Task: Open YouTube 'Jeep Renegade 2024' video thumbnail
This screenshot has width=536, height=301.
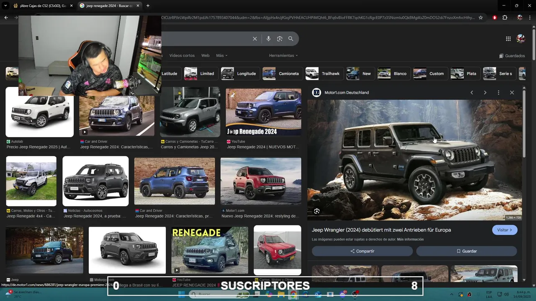Action: [263, 112]
